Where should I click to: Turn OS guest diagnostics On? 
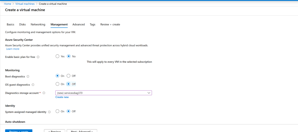[x=57, y=84]
